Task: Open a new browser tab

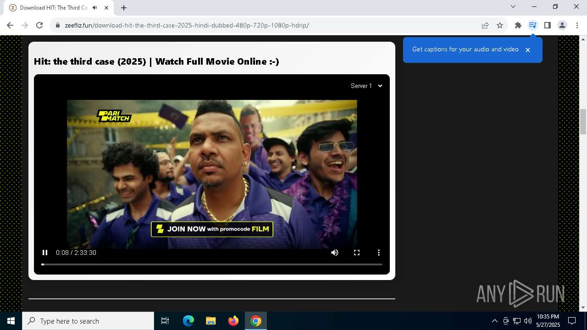Action: tap(124, 8)
